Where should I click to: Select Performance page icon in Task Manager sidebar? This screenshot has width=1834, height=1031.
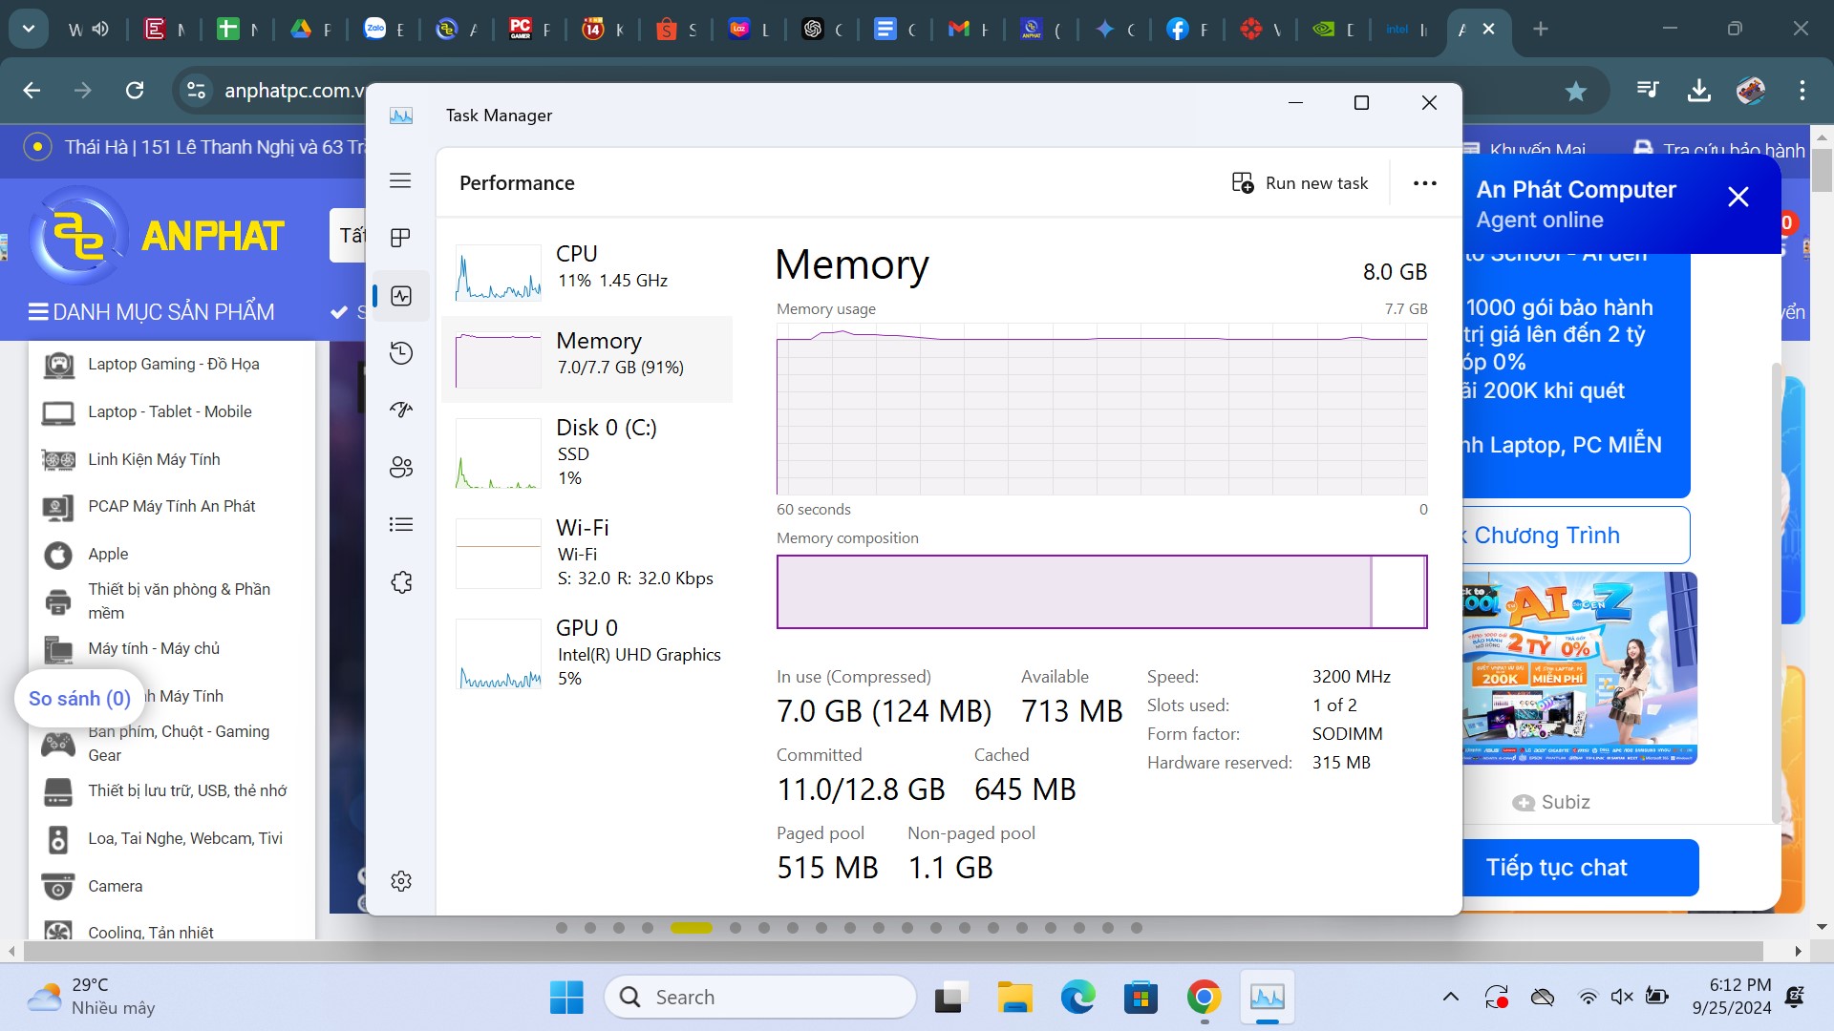pyautogui.click(x=401, y=296)
